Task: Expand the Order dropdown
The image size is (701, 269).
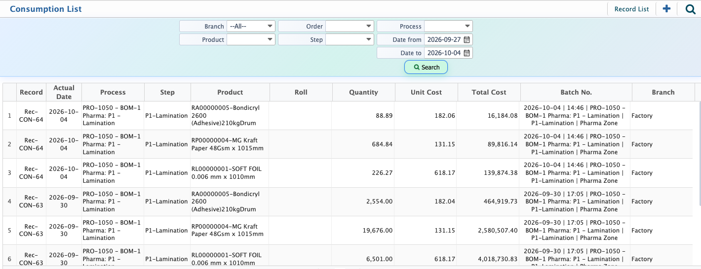Action: coord(350,26)
